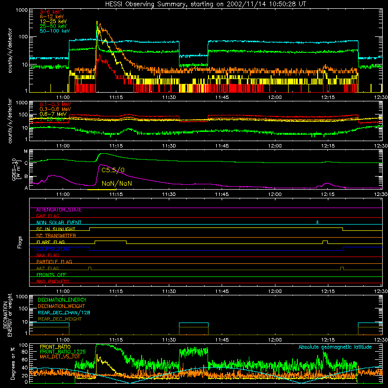Select the SAA_FLAG label

[x=48, y=255]
